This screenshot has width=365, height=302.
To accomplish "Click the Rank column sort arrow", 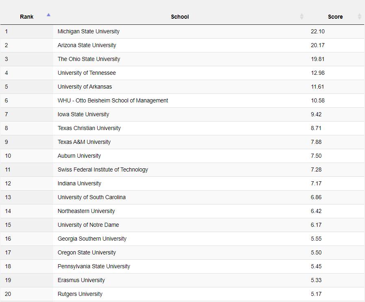I will (48, 15).
